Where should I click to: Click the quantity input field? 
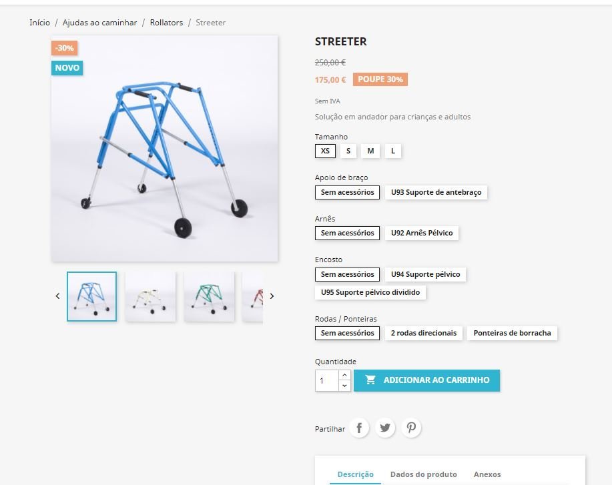tap(326, 380)
